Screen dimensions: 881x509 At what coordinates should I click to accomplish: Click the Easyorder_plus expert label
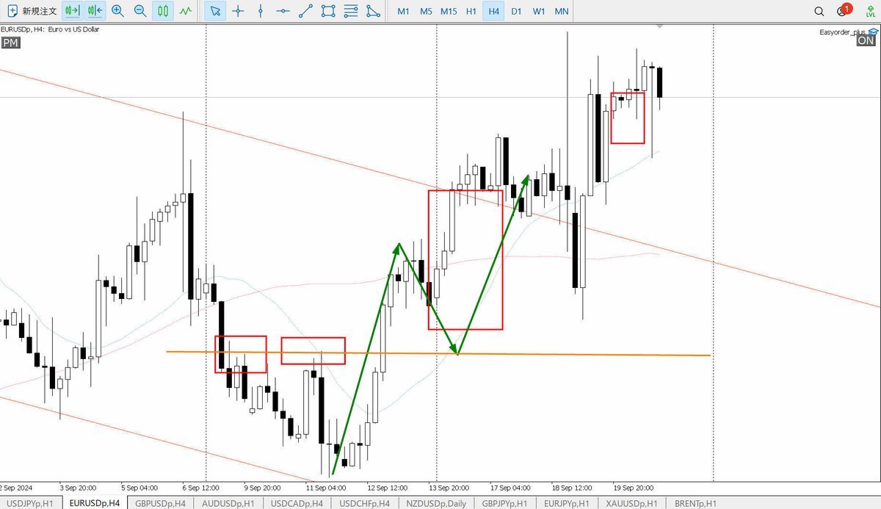844,32
